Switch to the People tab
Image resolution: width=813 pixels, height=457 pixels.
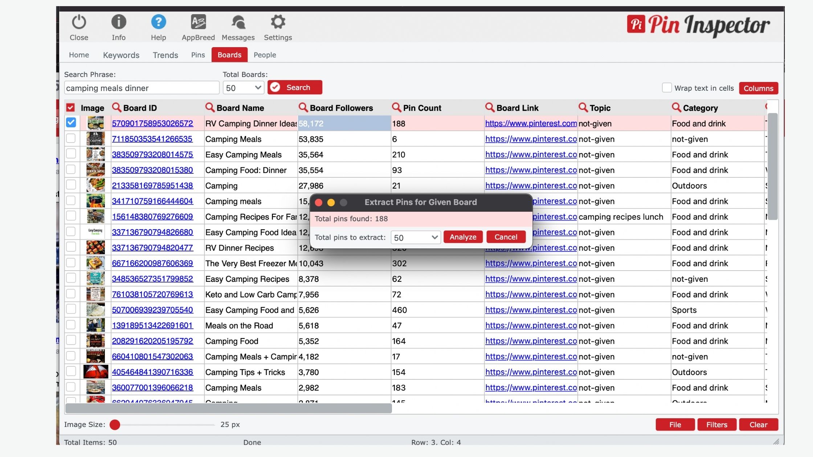pyautogui.click(x=265, y=55)
